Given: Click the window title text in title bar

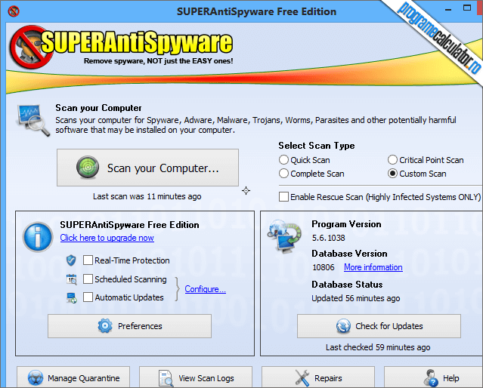Looking at the screenshot, I should click(256, 11).
